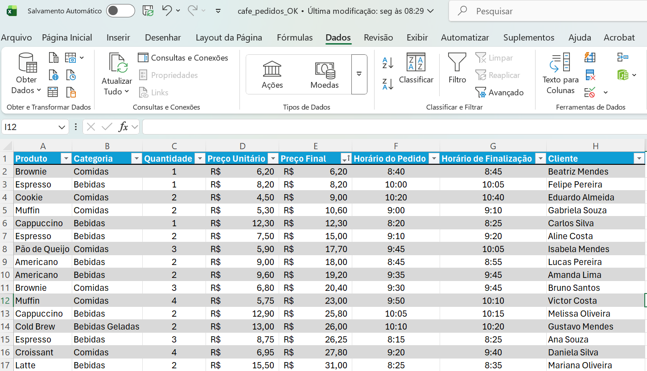Select the Moedas data type
The image size is (647, 371).
pyautogui.click(x=324, y=75)
